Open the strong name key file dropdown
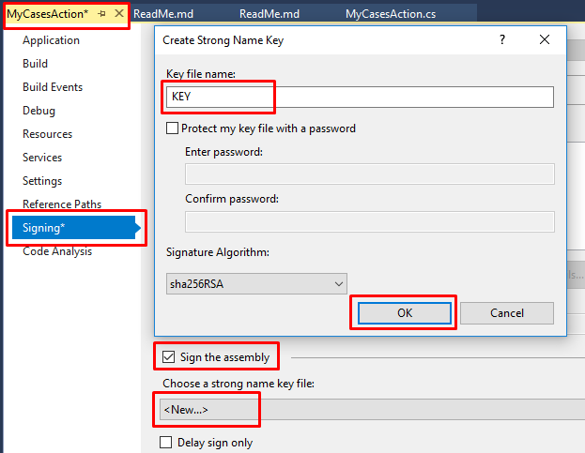 [x=372, y=410]
